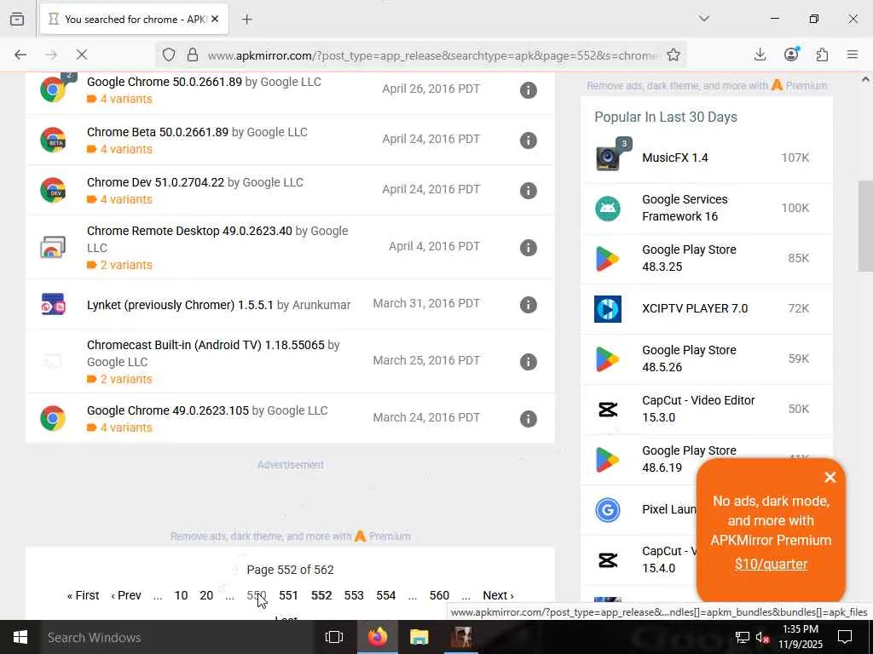Open MusicFX 1.4 in popular list
This screenshot has height=654, width=873.
[675, 158]
